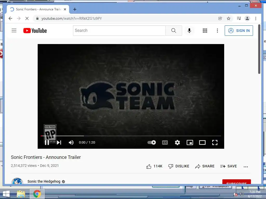Screen dimensions: 266x199
Task: View site information lock icon
Action: tap(37, 18)
